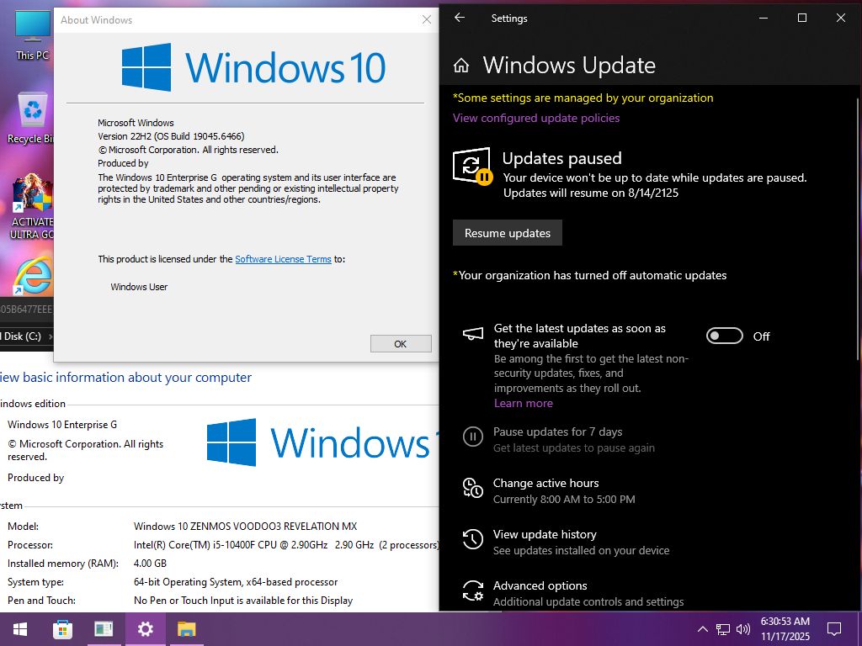Click the Change active hours clock icon

473,488
